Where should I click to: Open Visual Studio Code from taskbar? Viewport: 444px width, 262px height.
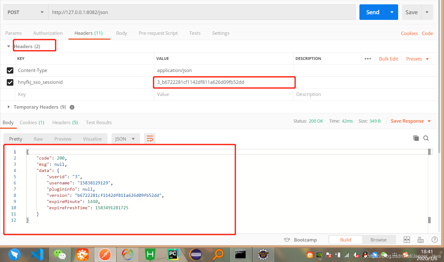[37, 255]
